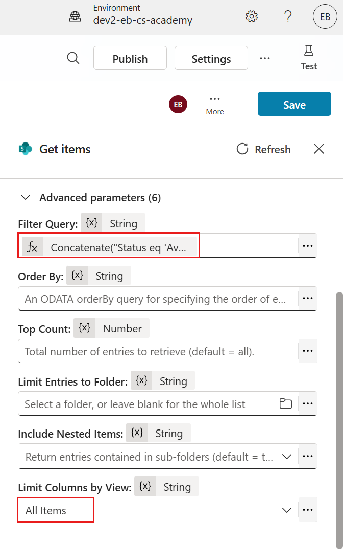Click the globe environment icon near the top
The height and width of the screenshot is (549, 343).
point(75,16)
